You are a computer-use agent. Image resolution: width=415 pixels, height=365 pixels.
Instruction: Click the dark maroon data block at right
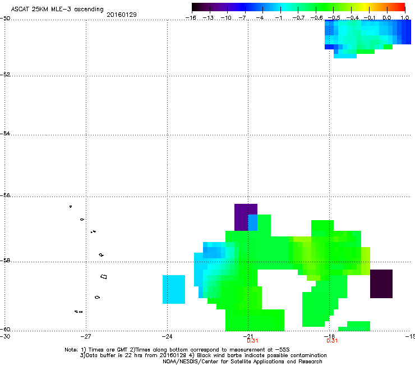click(x=381, y=284)
